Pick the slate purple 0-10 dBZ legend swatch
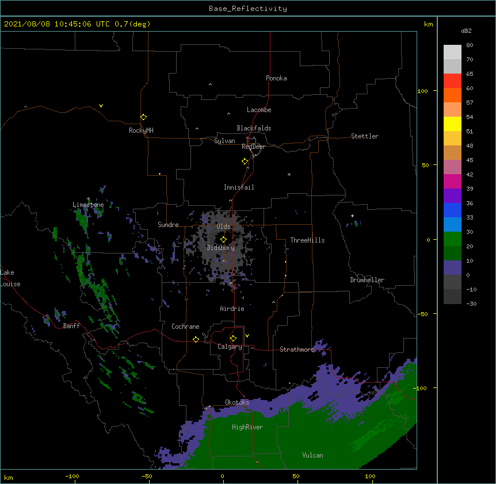The image size is (496, 484). [452, 268]
